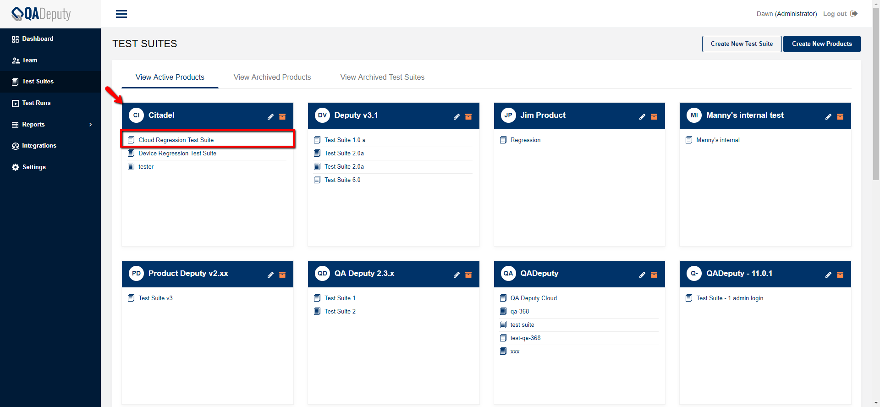Edit the Jim Product pencil icon
Screen dimensions: 880x407
[x=642, y=117]
